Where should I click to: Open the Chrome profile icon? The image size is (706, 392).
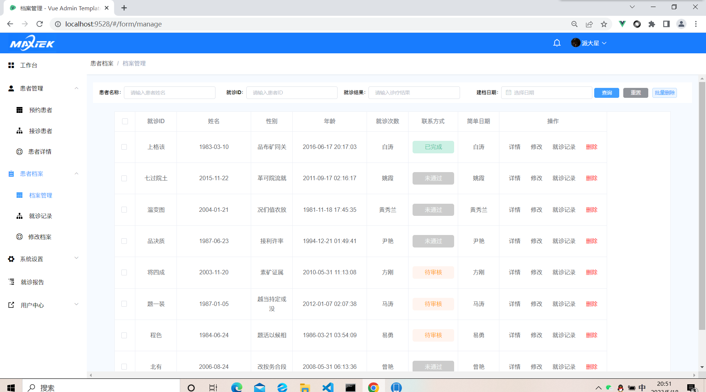click(681, 24)
